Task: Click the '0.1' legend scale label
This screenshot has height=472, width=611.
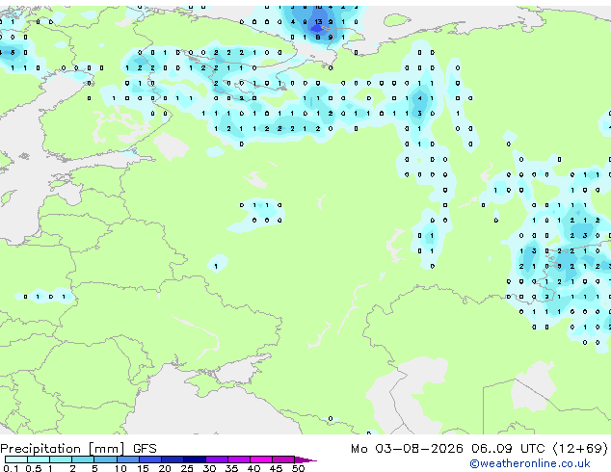Action: 11,468
